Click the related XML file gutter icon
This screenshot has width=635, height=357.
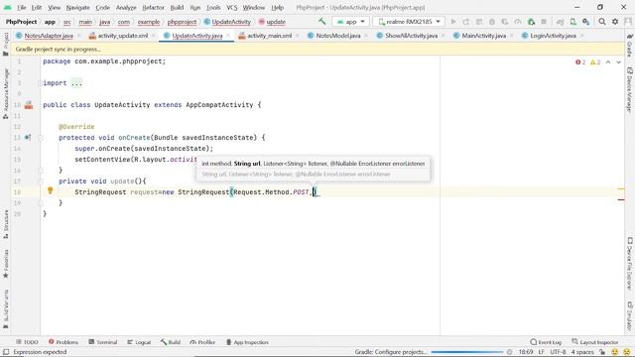[x=29, y=105]
